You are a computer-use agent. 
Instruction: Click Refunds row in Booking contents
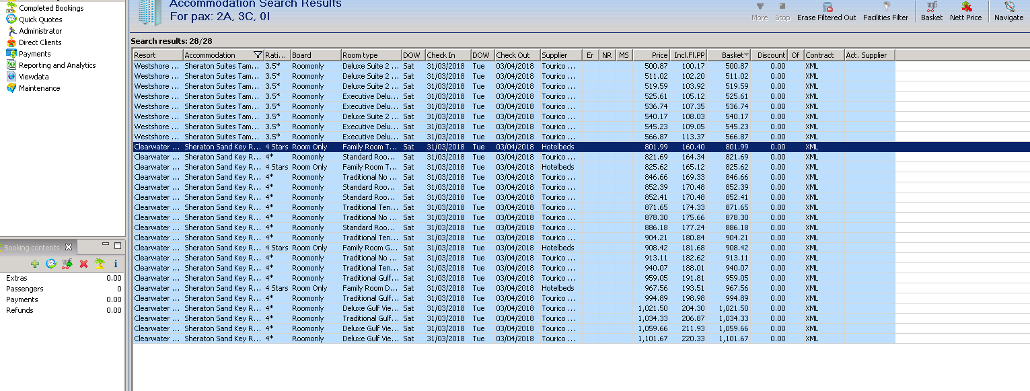63,310
